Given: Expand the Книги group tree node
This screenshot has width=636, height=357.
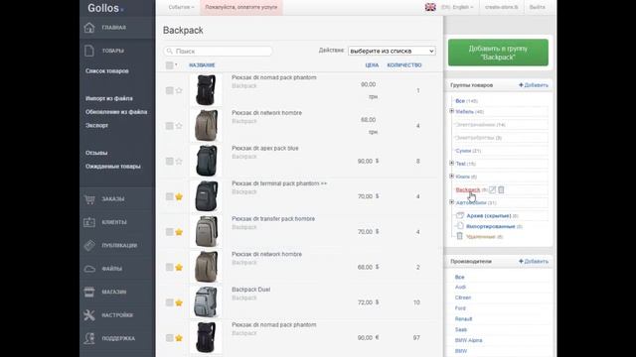Looking at the screenshot, I should (x=451, y=177).
